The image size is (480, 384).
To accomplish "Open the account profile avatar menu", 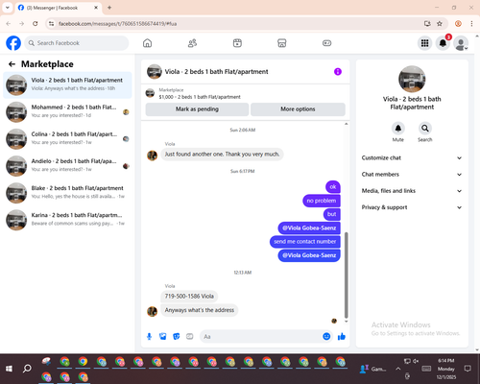I will [x=461, y=43].
